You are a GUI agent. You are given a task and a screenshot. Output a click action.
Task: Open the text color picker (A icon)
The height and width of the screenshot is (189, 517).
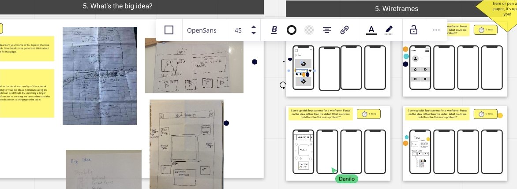[371, 30]
